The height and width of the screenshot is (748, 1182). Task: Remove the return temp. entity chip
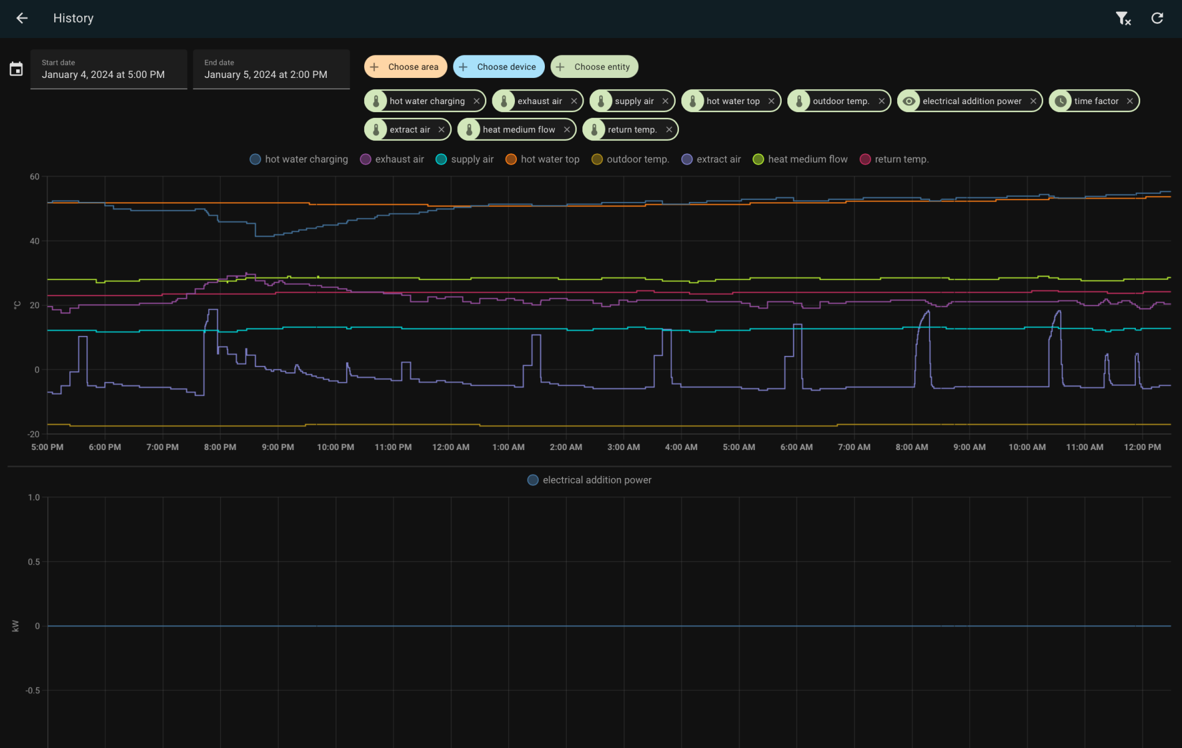click(669, 130)
